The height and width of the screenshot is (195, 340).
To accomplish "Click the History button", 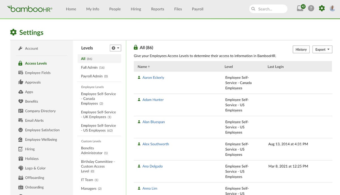I will tap(301, 49).
